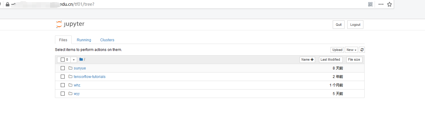Switch to the Clusters tab
The height and width of the screenshot is (118, 425).
107,40
